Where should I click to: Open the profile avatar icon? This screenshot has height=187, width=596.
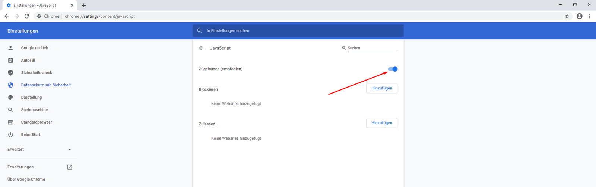click(x=579, y=16)
